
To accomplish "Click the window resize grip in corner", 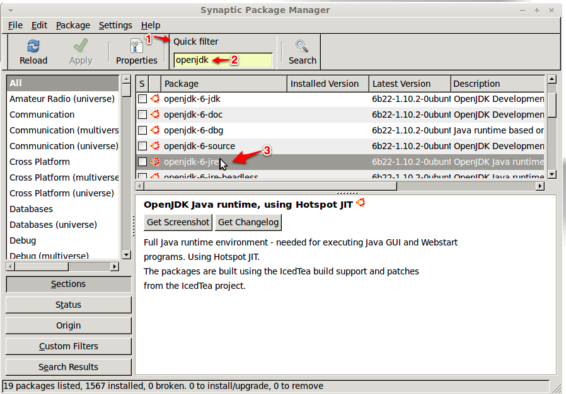I will pyautogui.click(x=557, y=387).
